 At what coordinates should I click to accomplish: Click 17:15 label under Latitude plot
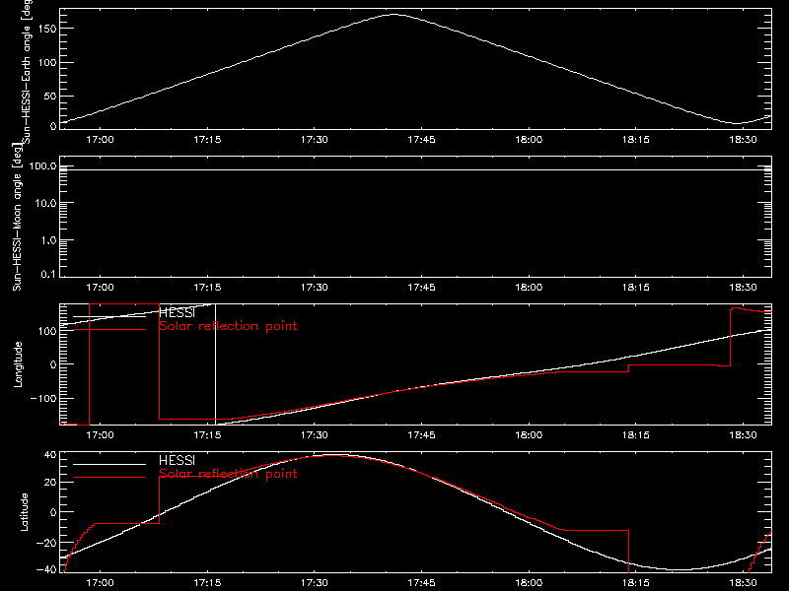[207, 583]
